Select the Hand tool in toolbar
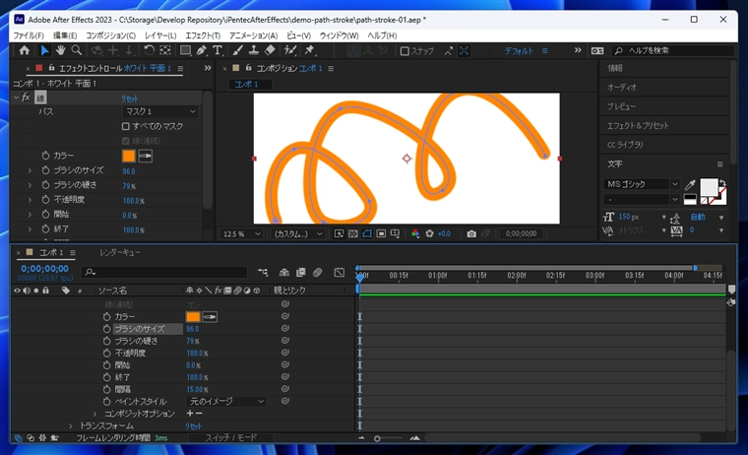 pos(60,50)
